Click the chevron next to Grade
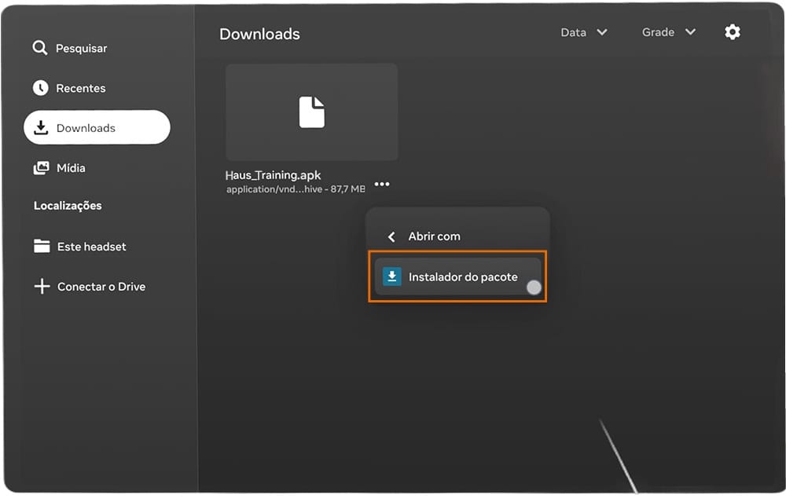The image size is (786, 498). coord(690,32)
